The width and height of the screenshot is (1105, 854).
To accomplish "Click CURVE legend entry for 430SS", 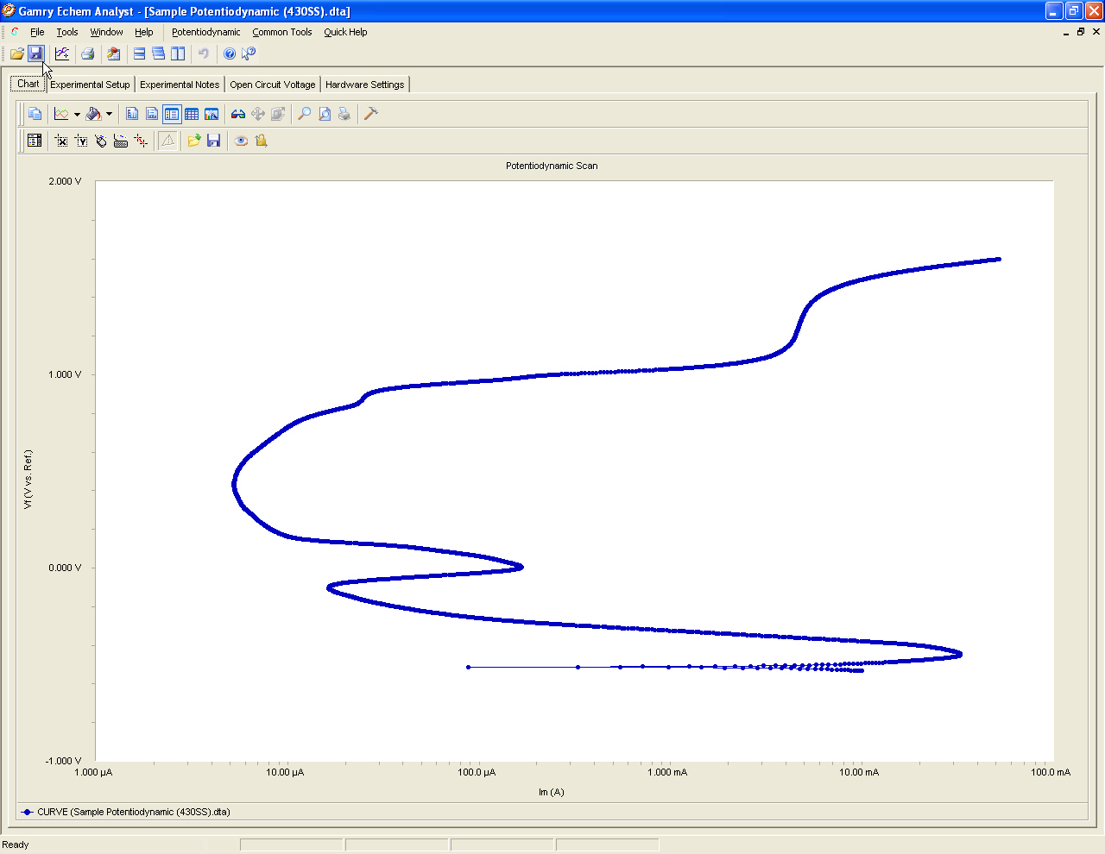I will coord(126,812).
